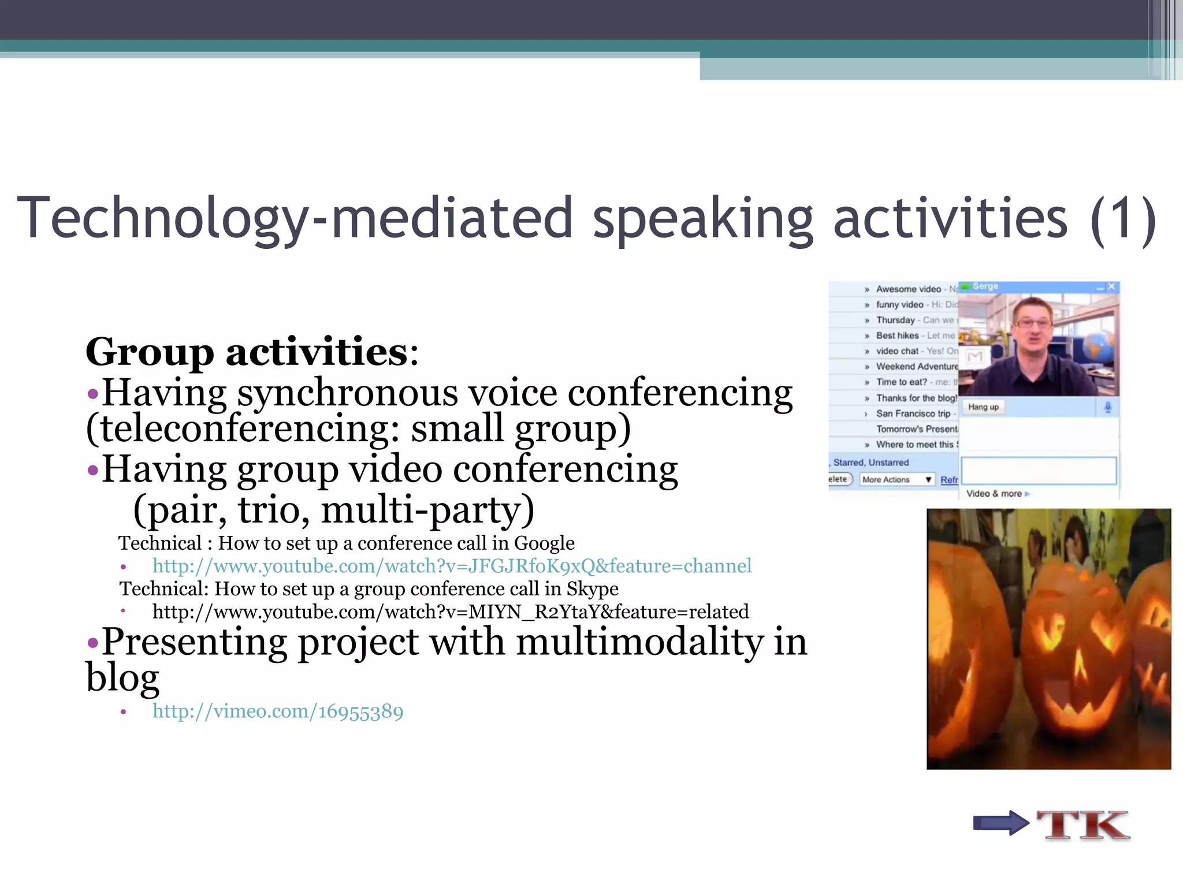
Task: Click the jack-o'-lantern pumpkin image
Action: pos(1048,639)
